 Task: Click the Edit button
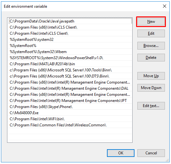point(151,33)
